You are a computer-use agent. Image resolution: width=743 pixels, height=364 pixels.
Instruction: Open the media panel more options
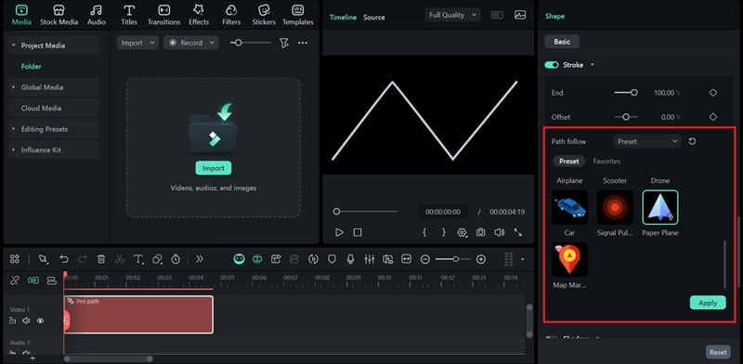pyautogui.click(x=303, y=43)
